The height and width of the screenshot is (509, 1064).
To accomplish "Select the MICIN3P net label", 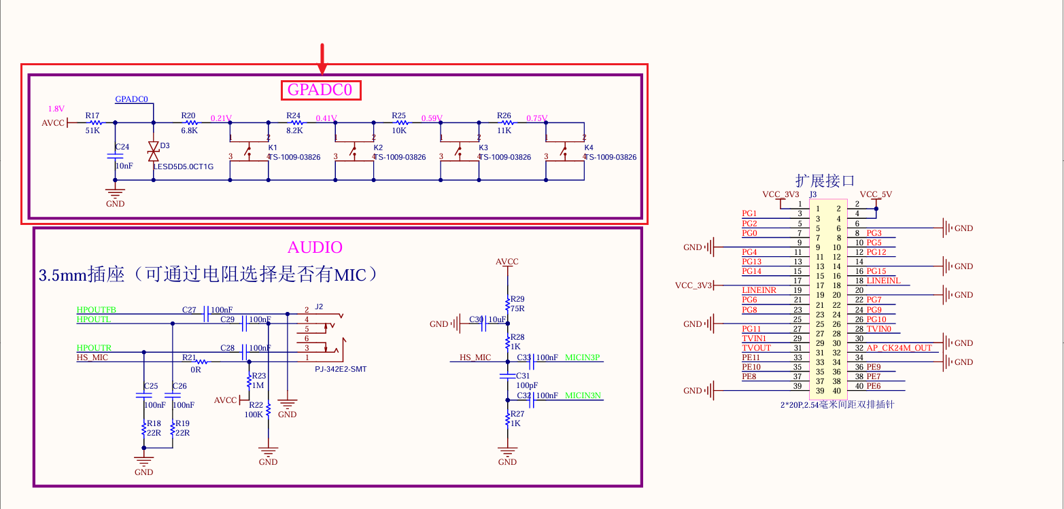I will tap(583, 357).
